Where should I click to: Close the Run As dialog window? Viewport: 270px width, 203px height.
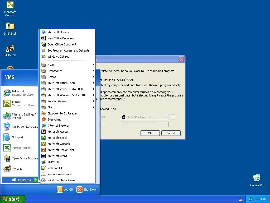(181, 59)
